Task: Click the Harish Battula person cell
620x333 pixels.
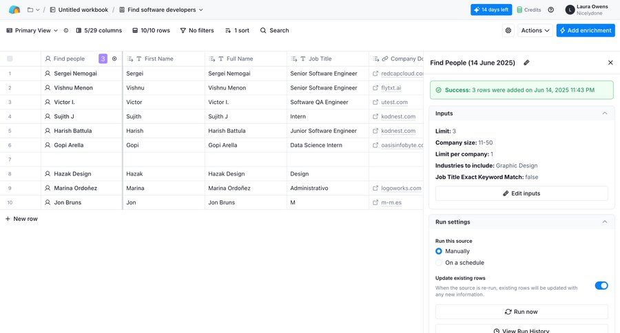Action: pyautogui.click(x=81, y=131)
